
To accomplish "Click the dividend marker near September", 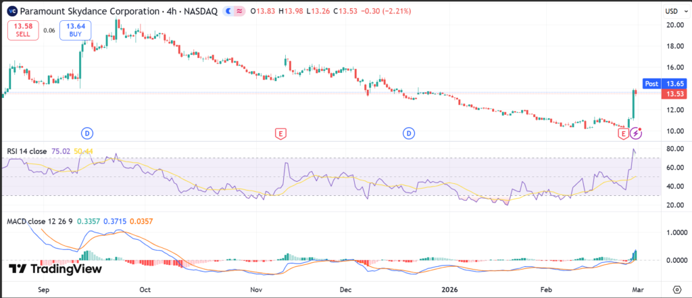I will [x=86, y=133].
